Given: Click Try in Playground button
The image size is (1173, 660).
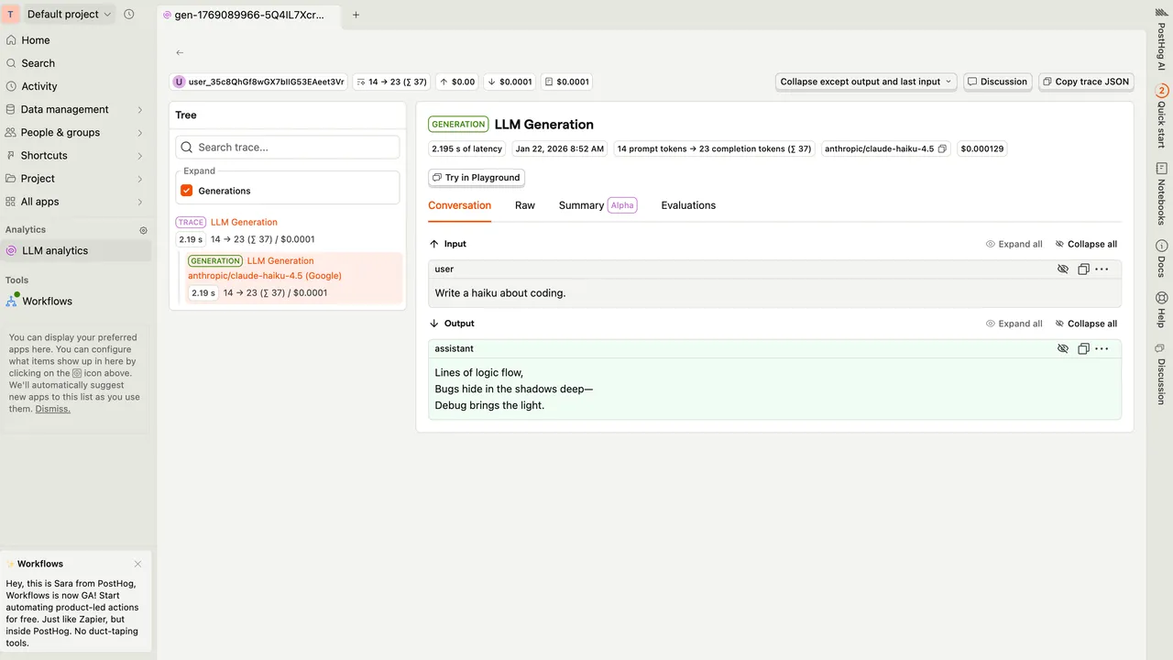Looking at the screenshot, I should coord(477,178).
